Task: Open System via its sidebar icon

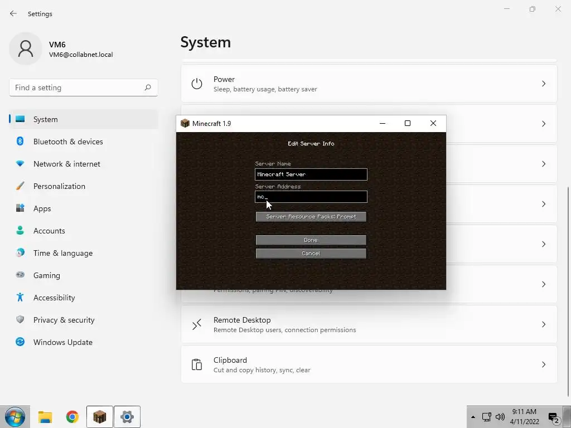Action: tap(20, 119)
